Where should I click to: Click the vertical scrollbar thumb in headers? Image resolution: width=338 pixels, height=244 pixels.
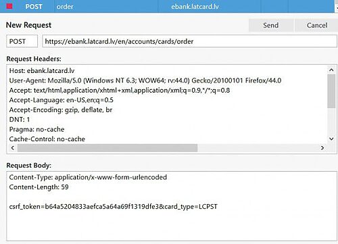331,91
